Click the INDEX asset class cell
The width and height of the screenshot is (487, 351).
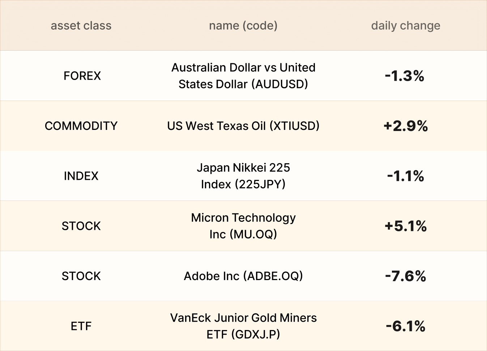coord(81,176)
